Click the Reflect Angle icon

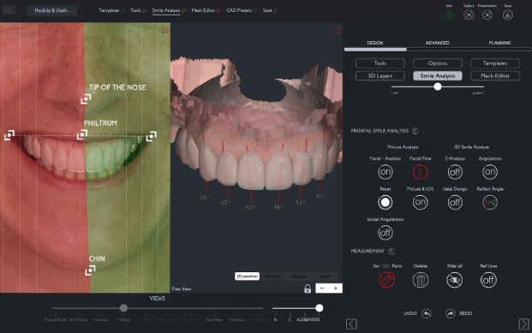pos(490,202)
